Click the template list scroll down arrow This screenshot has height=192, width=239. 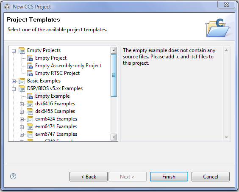point(114,137)
